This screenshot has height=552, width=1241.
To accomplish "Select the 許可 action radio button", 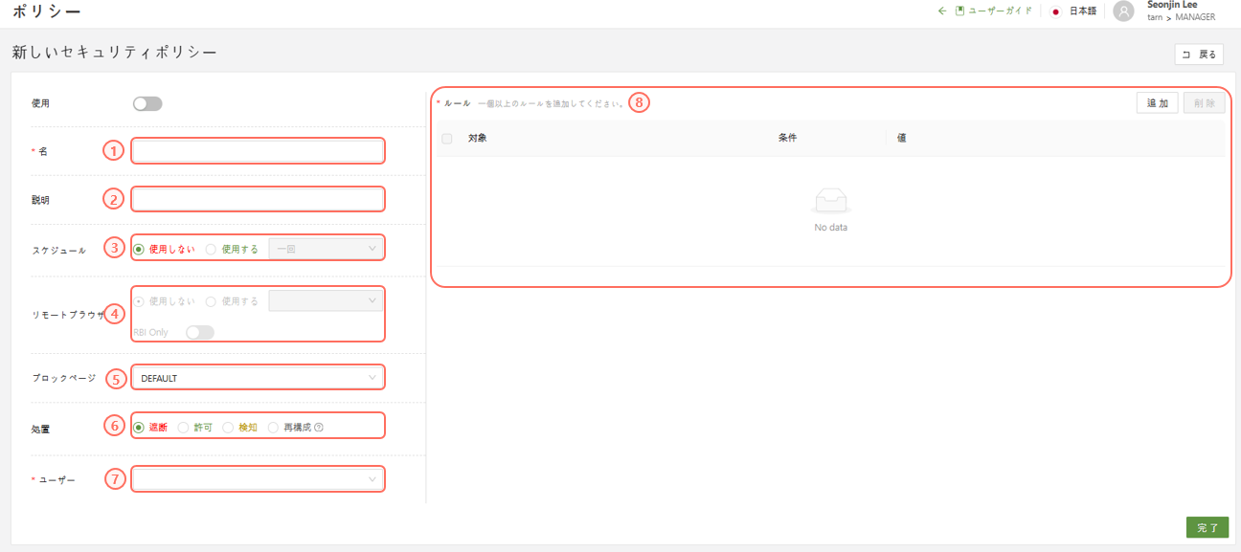I will pos(184,428).
